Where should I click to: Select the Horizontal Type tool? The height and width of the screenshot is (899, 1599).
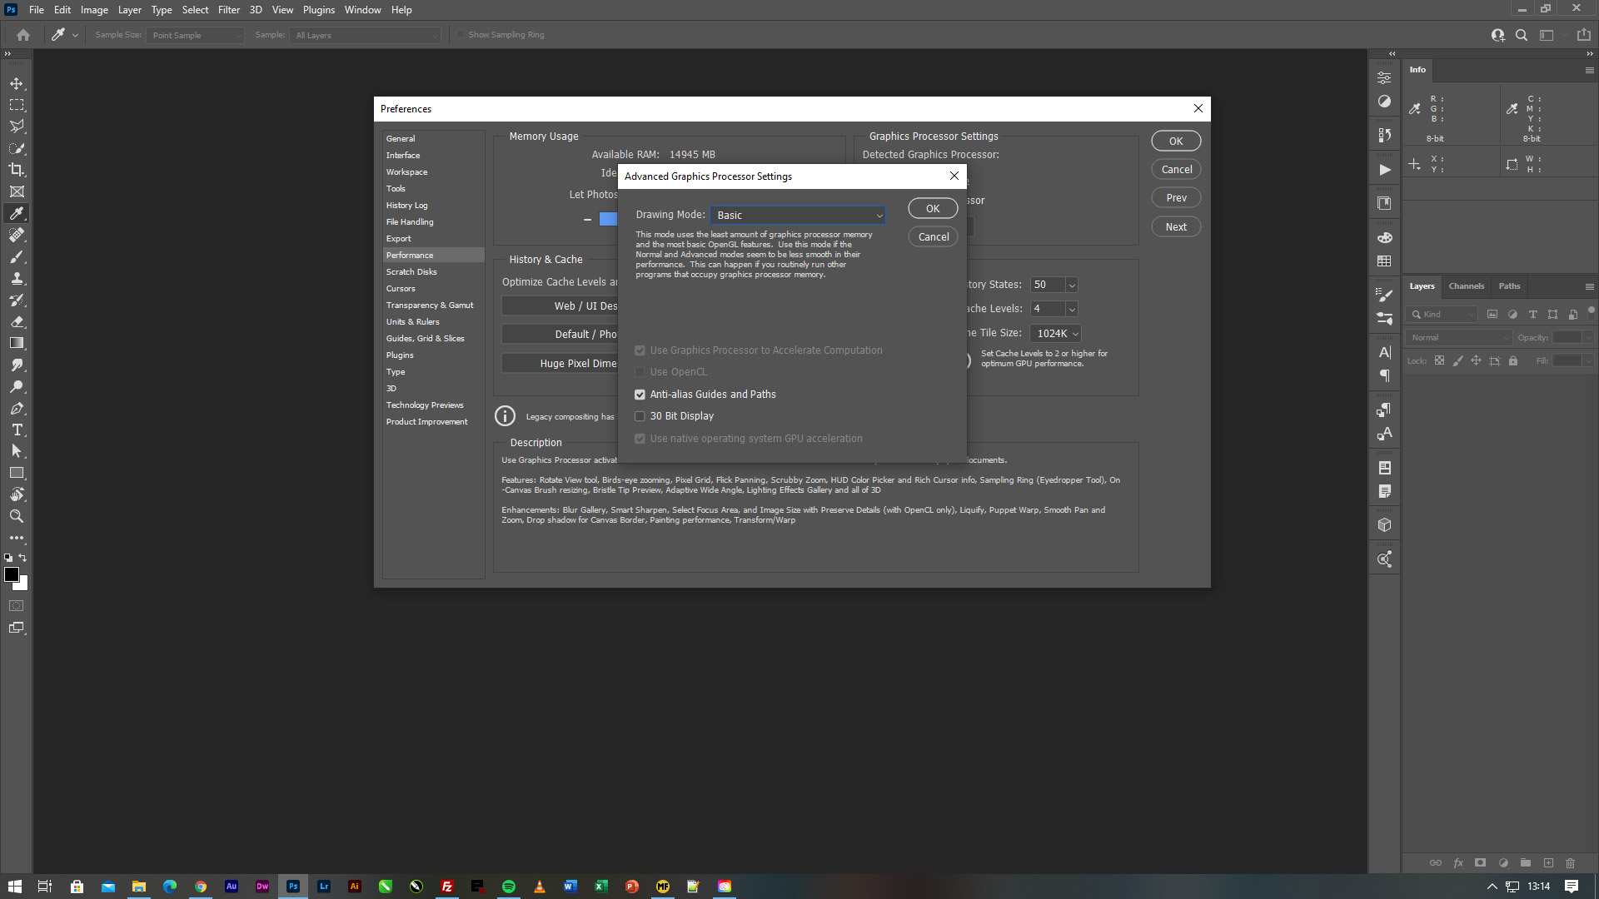17,430
